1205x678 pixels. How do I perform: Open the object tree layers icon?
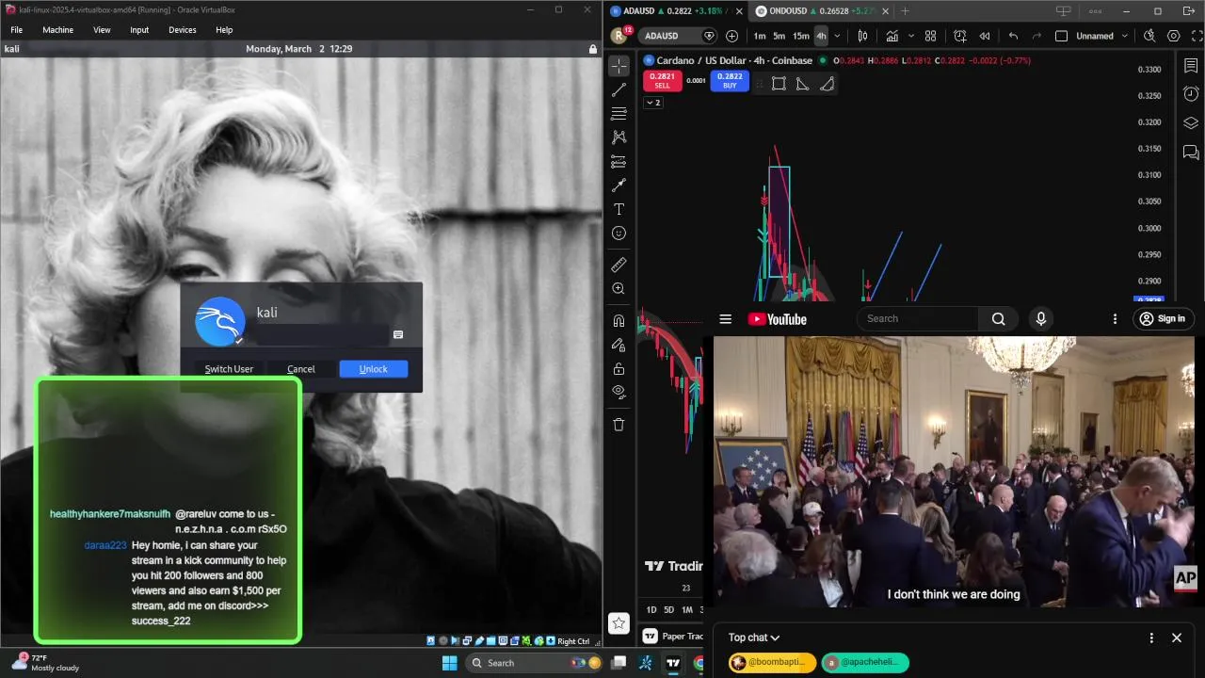1191,123
